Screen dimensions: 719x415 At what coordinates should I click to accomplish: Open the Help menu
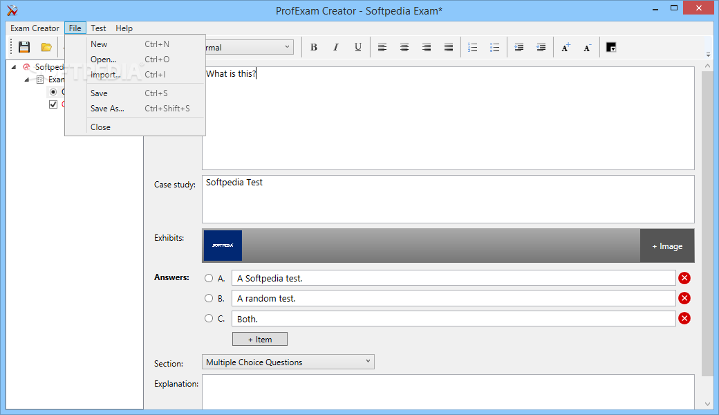click(x=124, y=28)
